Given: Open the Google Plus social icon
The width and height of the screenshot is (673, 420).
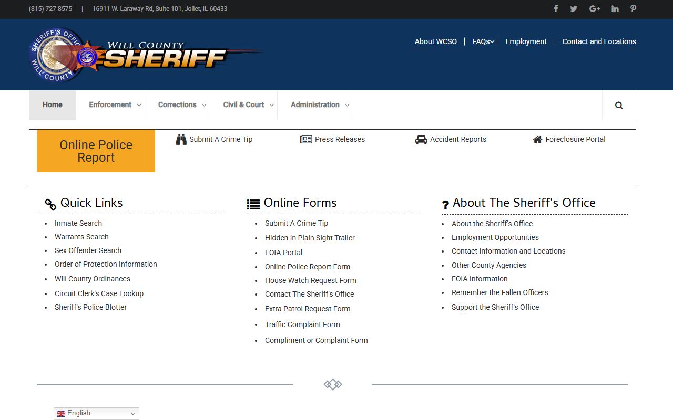Looking at the screenshot, I should tap(595, 8).
